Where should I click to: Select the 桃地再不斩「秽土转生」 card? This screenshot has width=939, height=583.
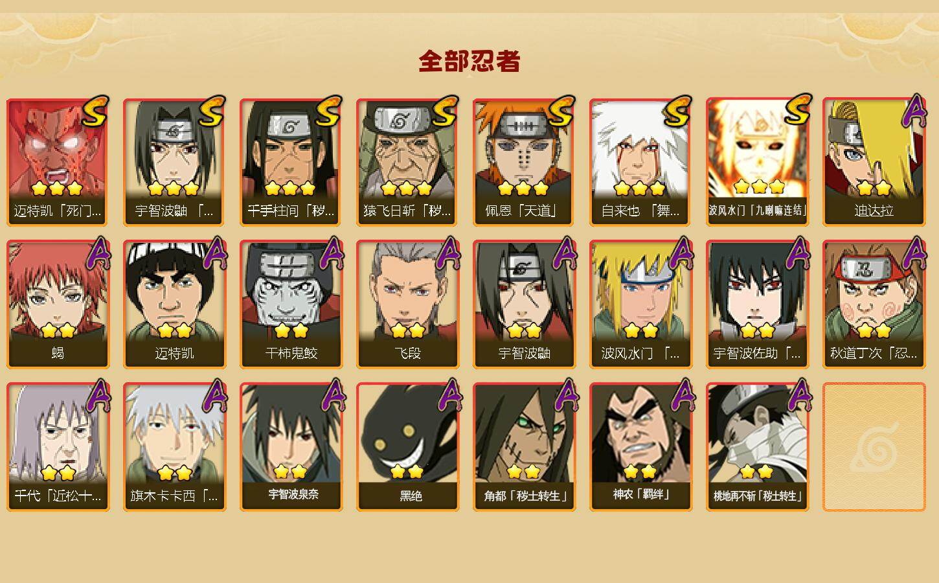757,447
